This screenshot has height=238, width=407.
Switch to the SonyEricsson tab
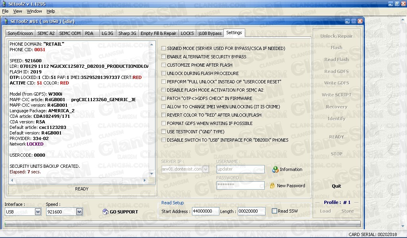[20, 33]
